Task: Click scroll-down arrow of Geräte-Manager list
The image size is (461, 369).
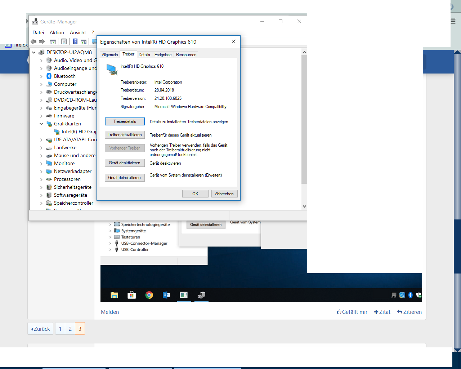Action: pos(304,206)
